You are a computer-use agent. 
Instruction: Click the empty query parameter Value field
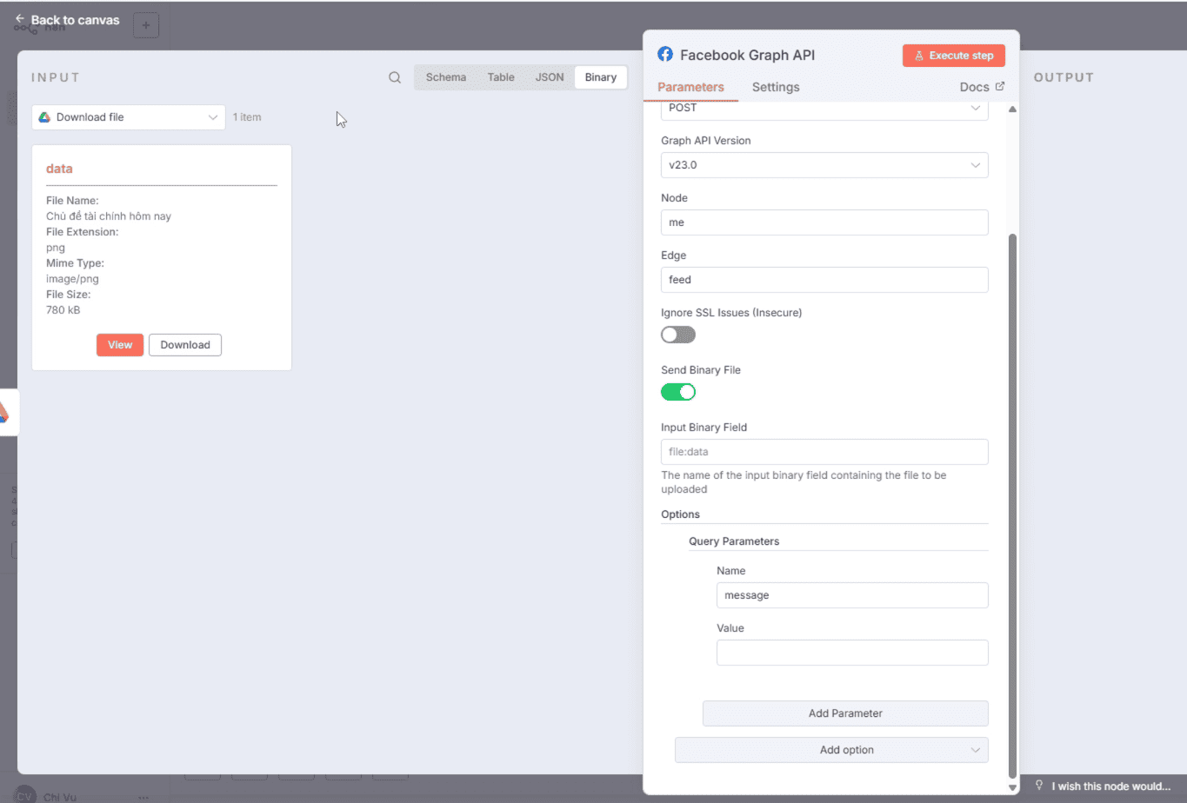[852, 653]
